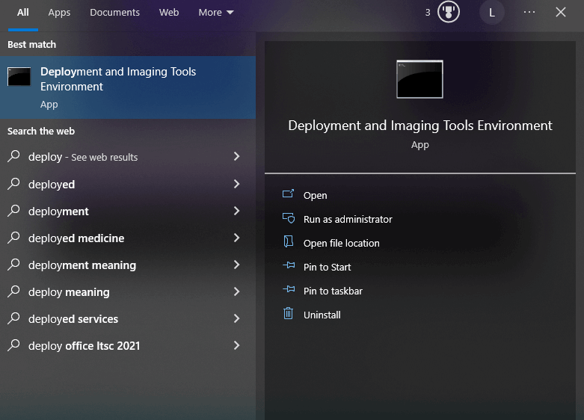Switch to the Apps tab

(59, 13)
